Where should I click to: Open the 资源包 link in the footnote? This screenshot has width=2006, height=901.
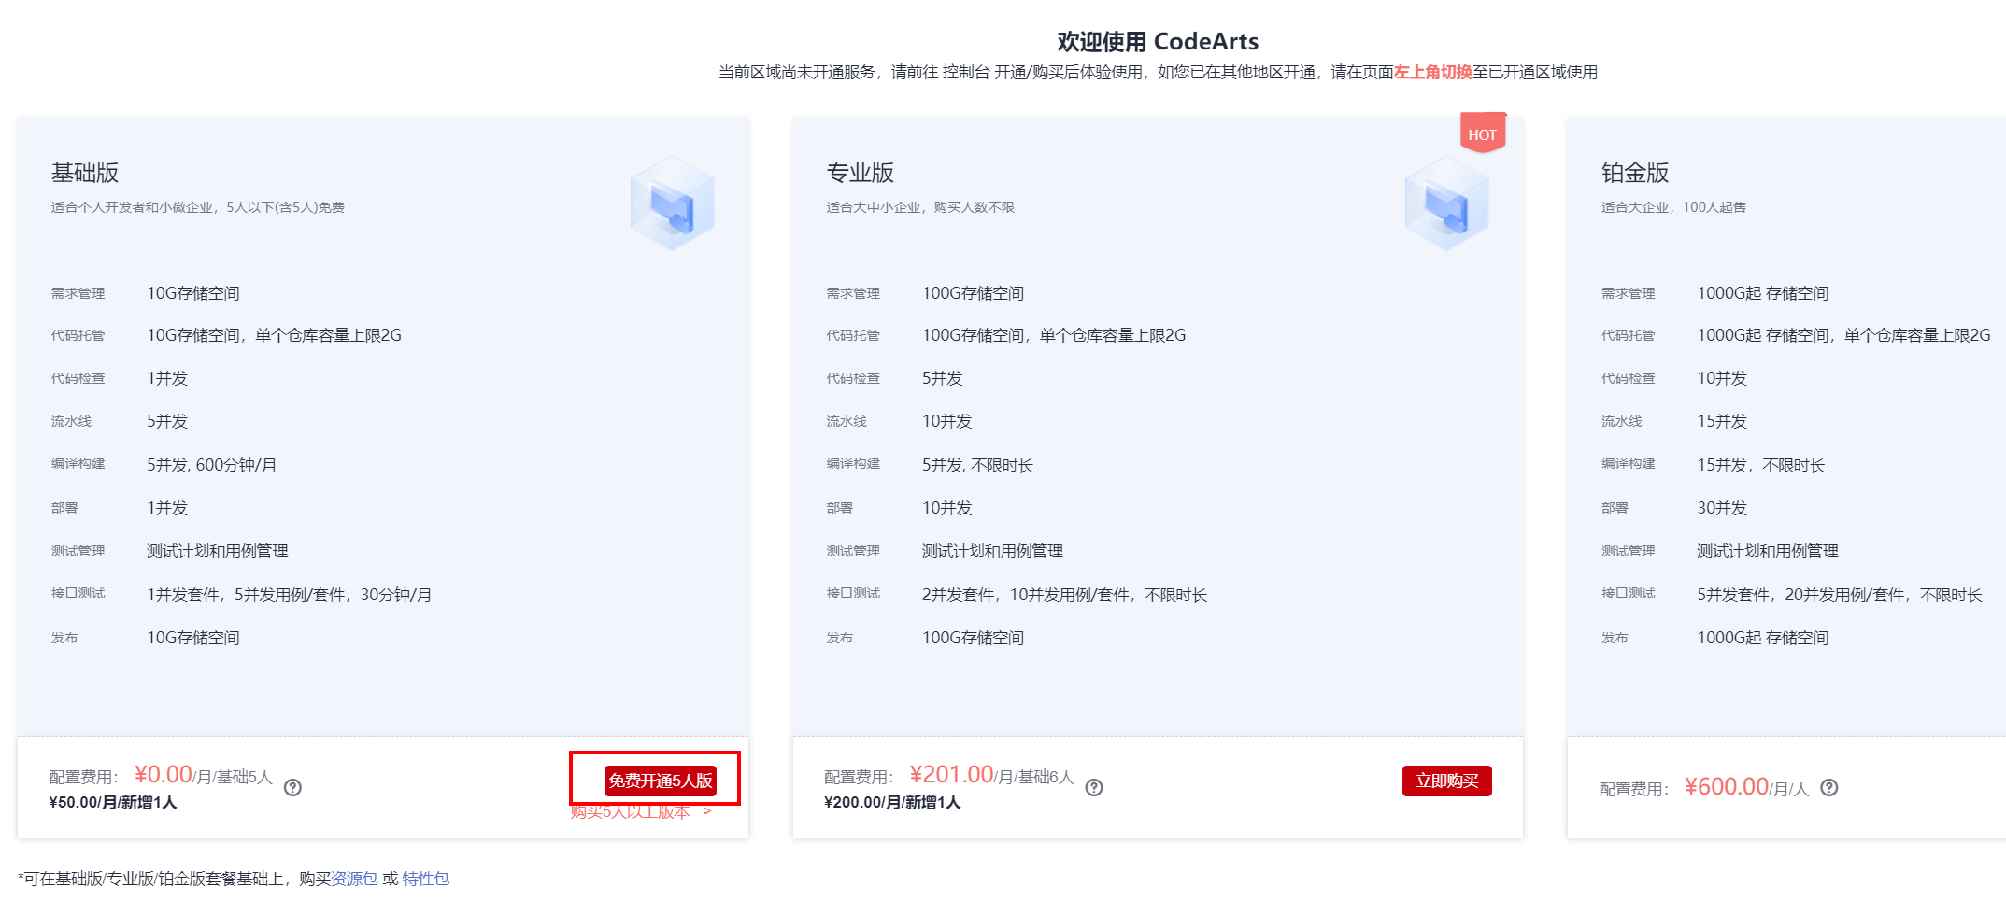(354, 879)
